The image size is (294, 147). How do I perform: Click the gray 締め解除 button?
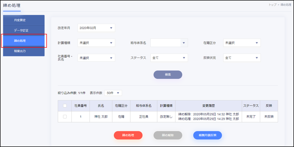point(168,135)
